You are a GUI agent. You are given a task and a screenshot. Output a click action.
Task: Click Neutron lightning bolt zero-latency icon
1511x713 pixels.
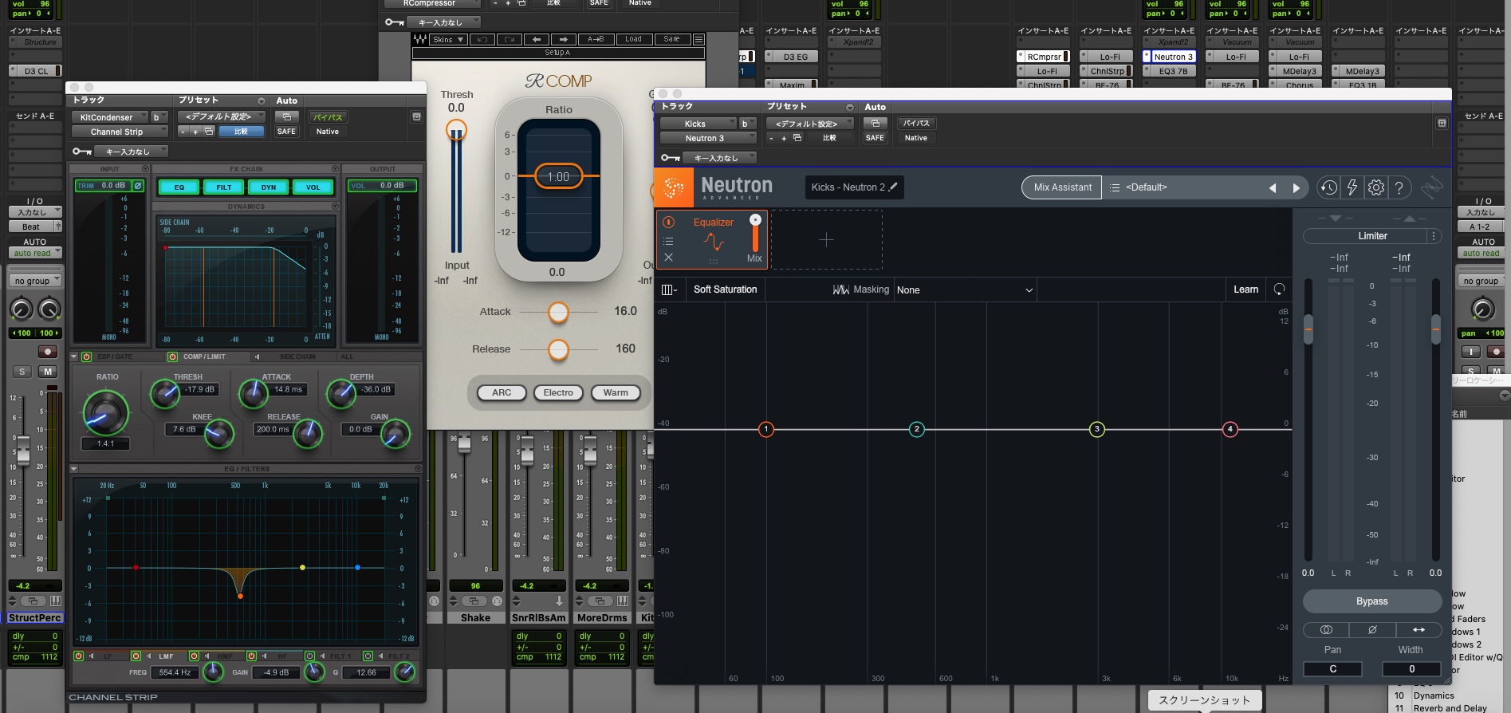pyautogui.click(x=1352, y=187)
